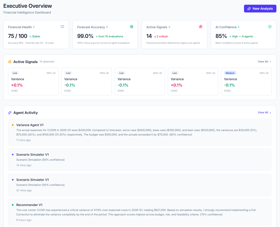Click the 14 detected count label
The image size is (280, 227).
(x=47, y=62)
